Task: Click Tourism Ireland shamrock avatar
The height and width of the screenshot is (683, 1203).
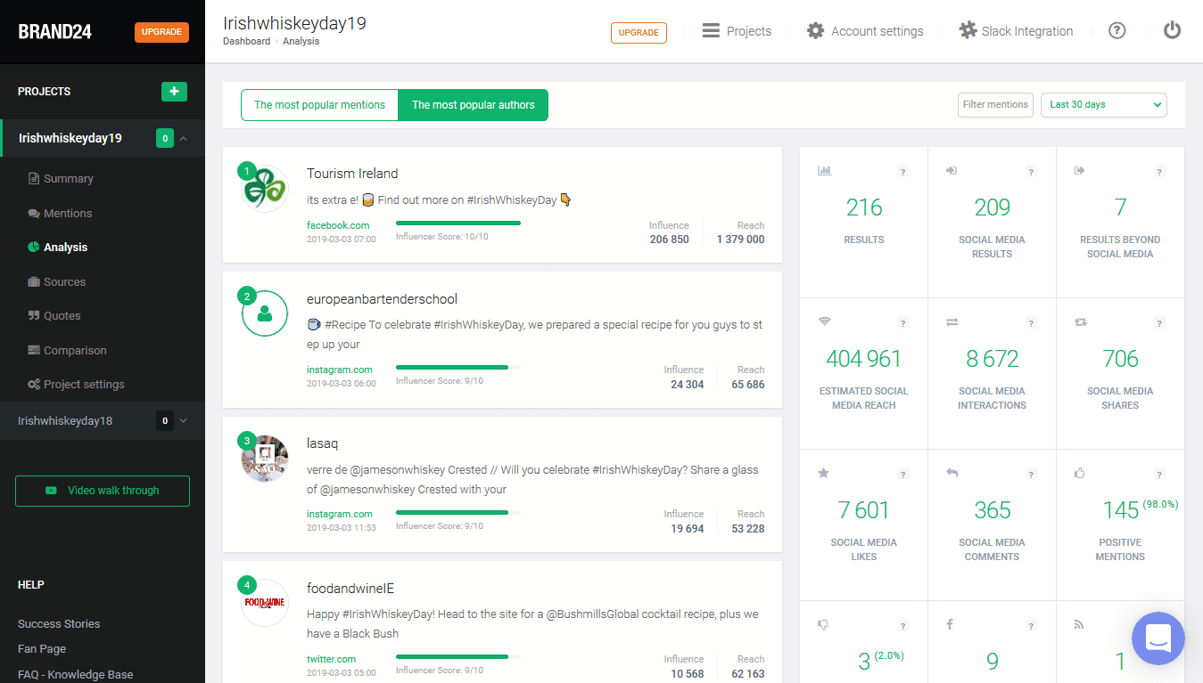Action: tap(265, 189)
